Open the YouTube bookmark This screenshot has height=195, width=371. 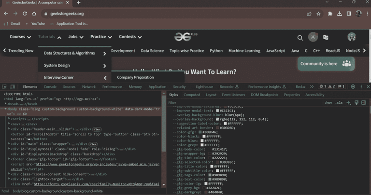tap(35, 24)
